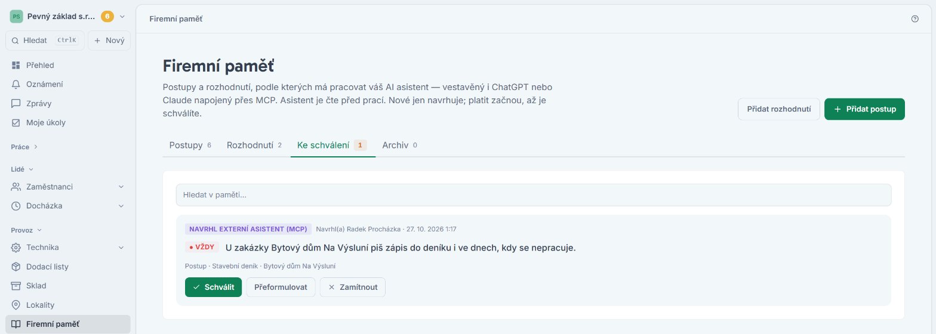The height and width of the screenshot is (334, 936).
Task: Click the pending count badge 1 on Ke schválení
Action: click(360, 145)
